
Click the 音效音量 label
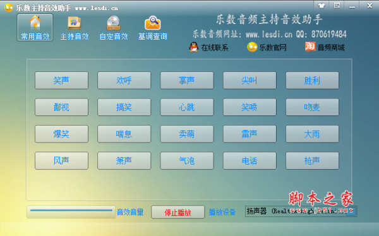point(130,212)
